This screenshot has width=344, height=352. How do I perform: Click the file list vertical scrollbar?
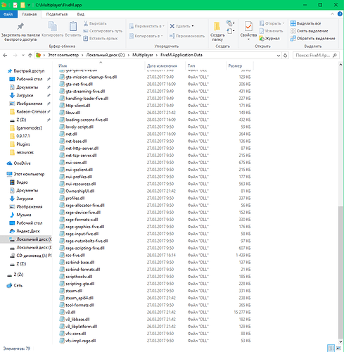pyautogui.click(x=340, y=272)
